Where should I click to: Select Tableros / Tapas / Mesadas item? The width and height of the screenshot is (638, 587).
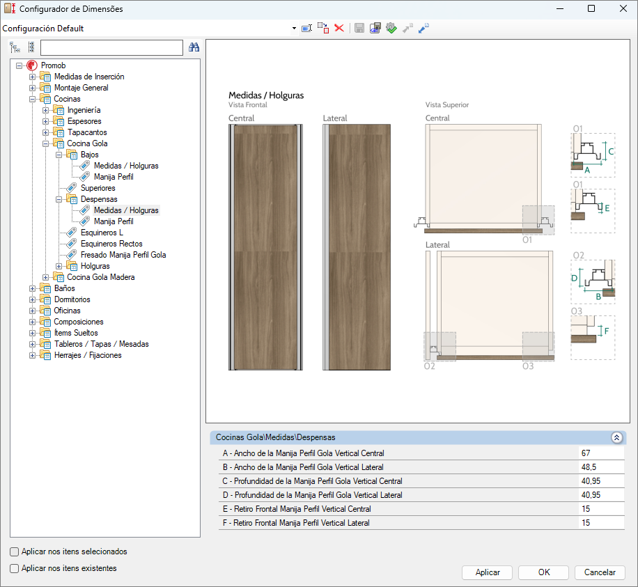[x=101, y=344]
